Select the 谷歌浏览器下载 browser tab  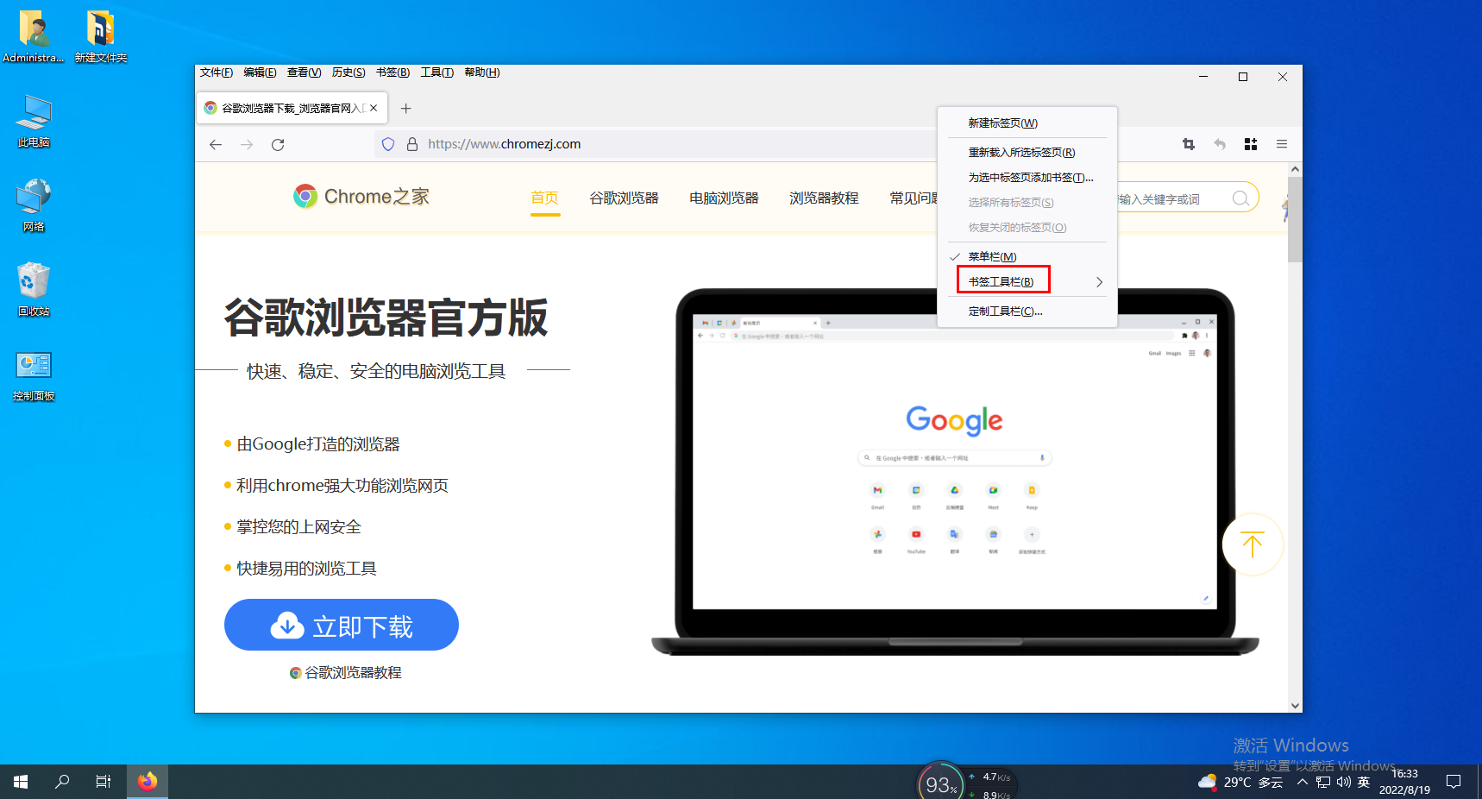[292, 108]
